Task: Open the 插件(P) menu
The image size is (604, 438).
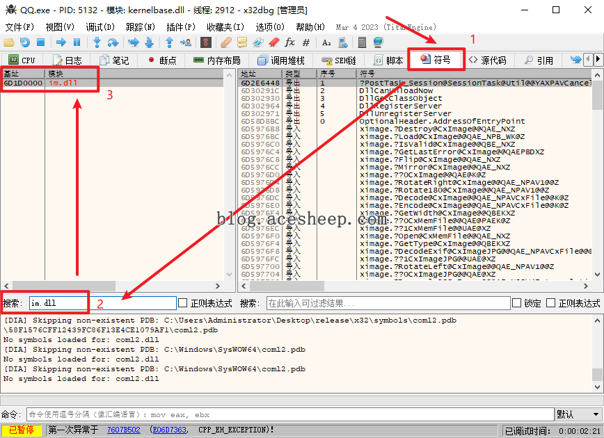Action: [x=181, y=27]
